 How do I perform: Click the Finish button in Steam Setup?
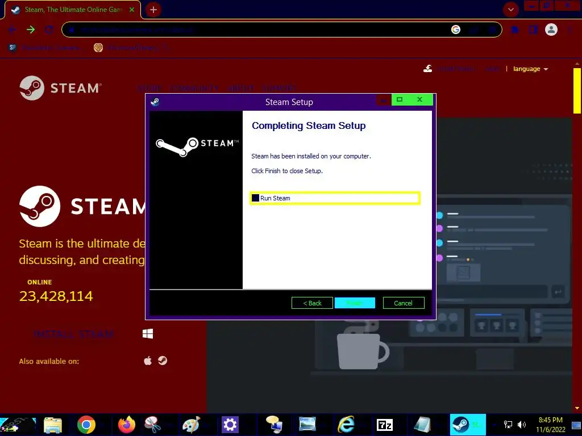coord(355,303)
